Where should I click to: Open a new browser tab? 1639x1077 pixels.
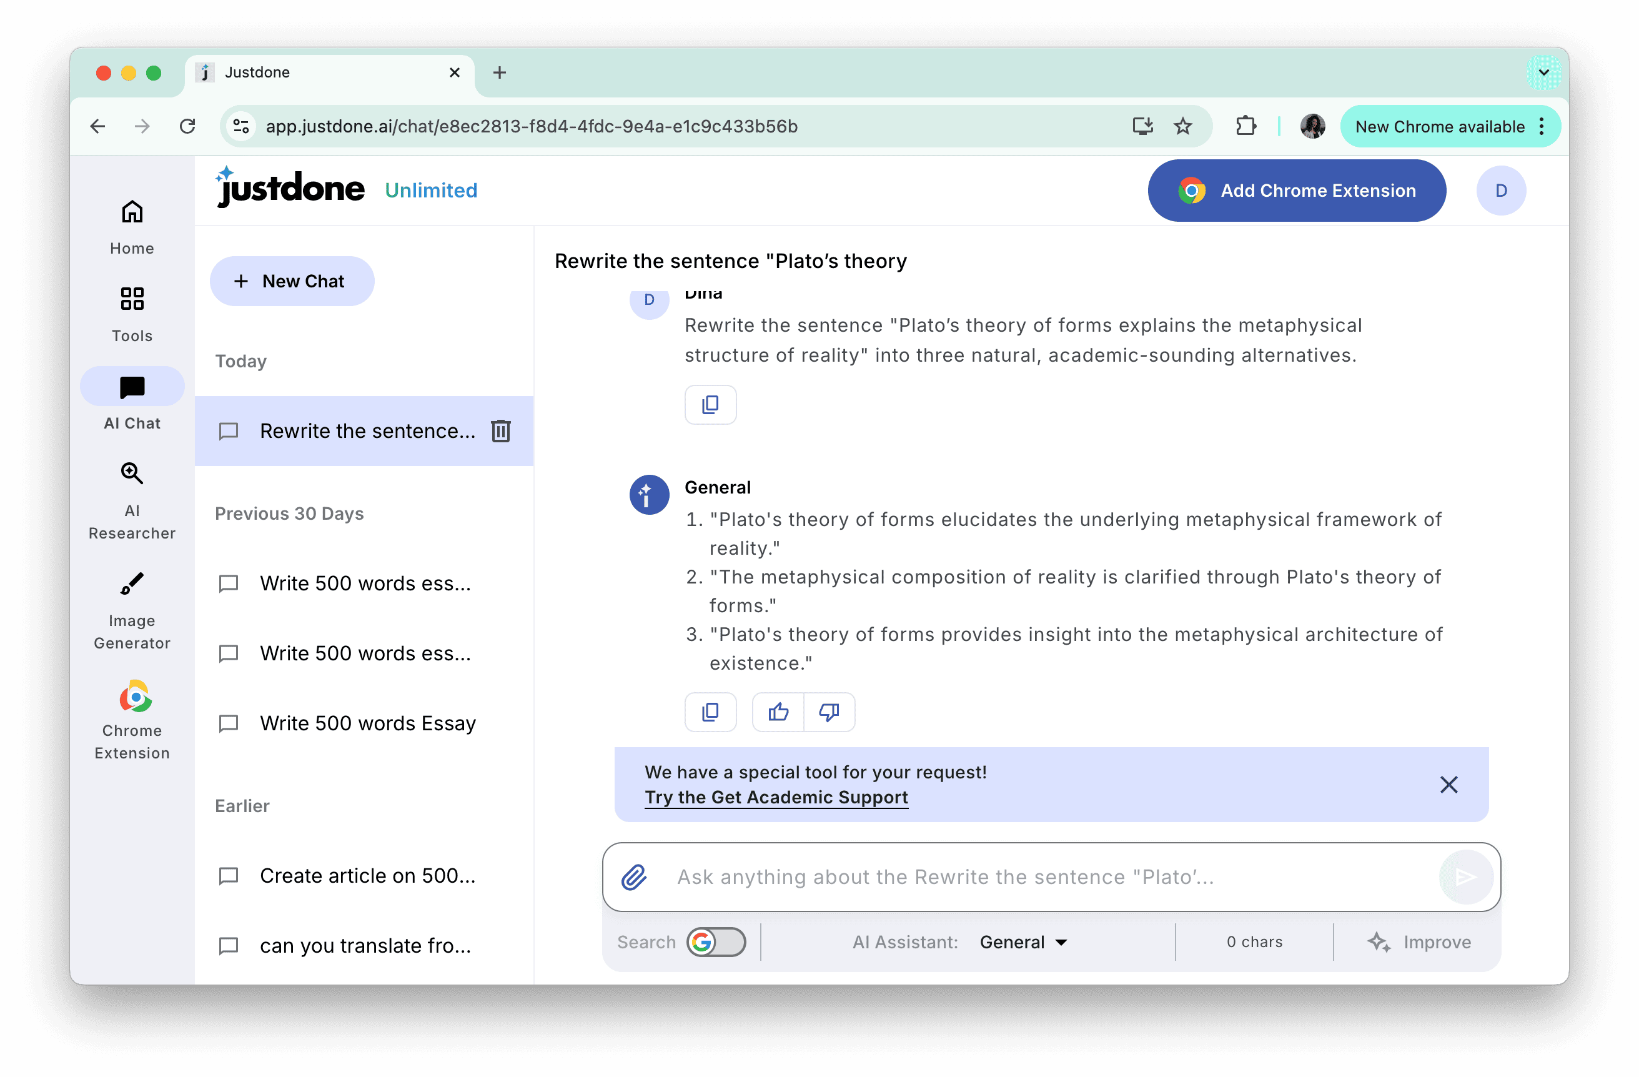tap(499, 72)
